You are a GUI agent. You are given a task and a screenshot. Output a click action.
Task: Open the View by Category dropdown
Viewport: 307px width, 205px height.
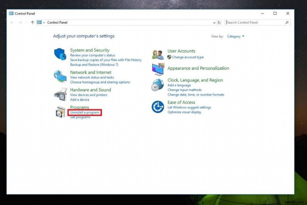[236, 36]
